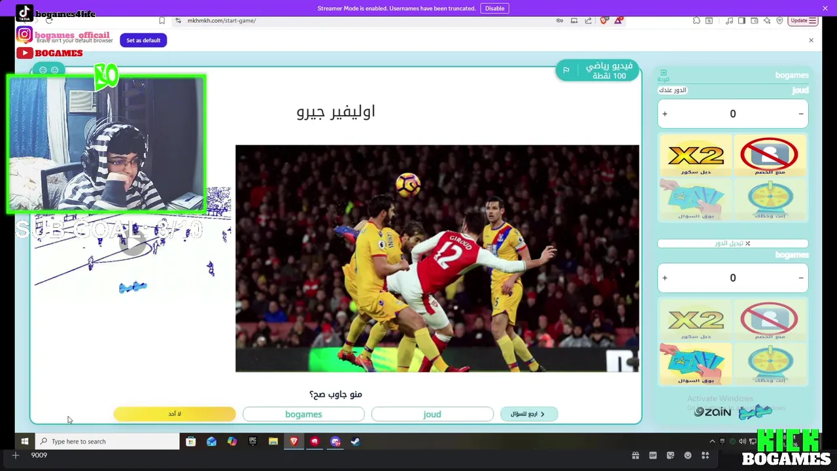Click the mkhmkh.com address bar
Screen dimensions: 837x471
366,20
